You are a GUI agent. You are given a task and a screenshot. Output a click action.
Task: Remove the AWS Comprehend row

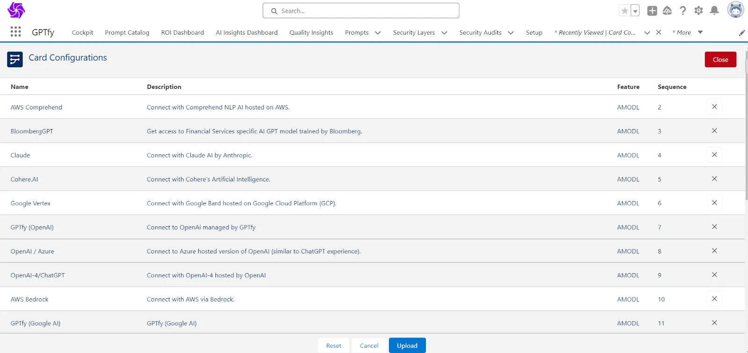pyautogui.click(x=714, y=107)
